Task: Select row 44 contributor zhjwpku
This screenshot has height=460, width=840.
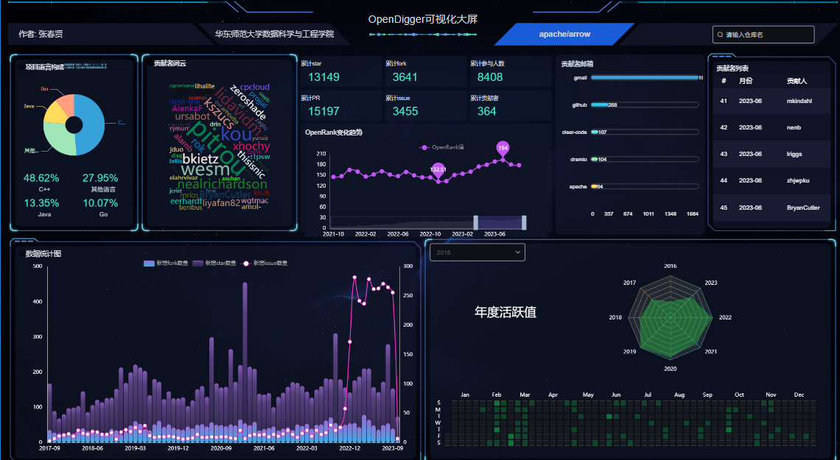Action: click(772, 181)
